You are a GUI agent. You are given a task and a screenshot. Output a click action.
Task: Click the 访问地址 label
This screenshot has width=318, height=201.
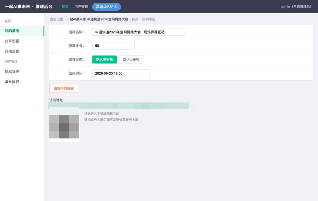56,100
